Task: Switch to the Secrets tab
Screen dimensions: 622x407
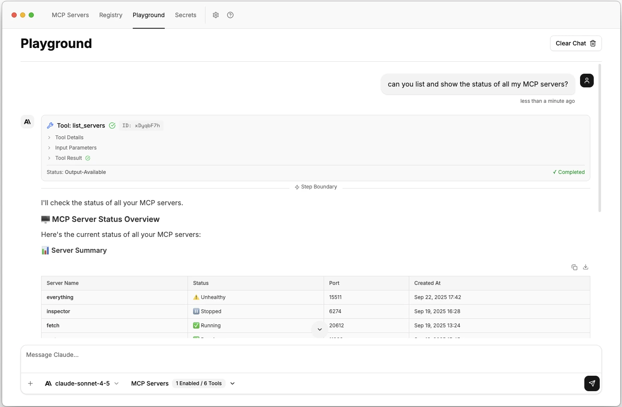Action: click(x=185, y=15)
